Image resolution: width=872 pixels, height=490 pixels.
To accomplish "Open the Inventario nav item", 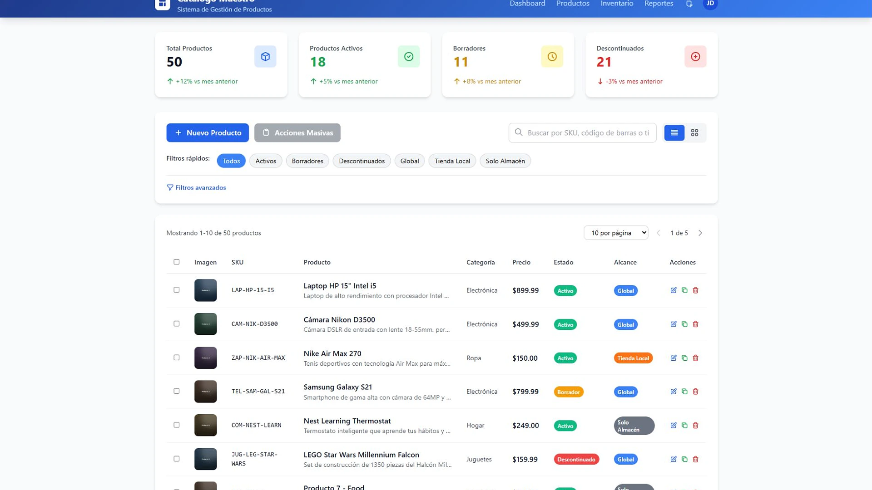I will pyautogui.click(x=617, y=4).
